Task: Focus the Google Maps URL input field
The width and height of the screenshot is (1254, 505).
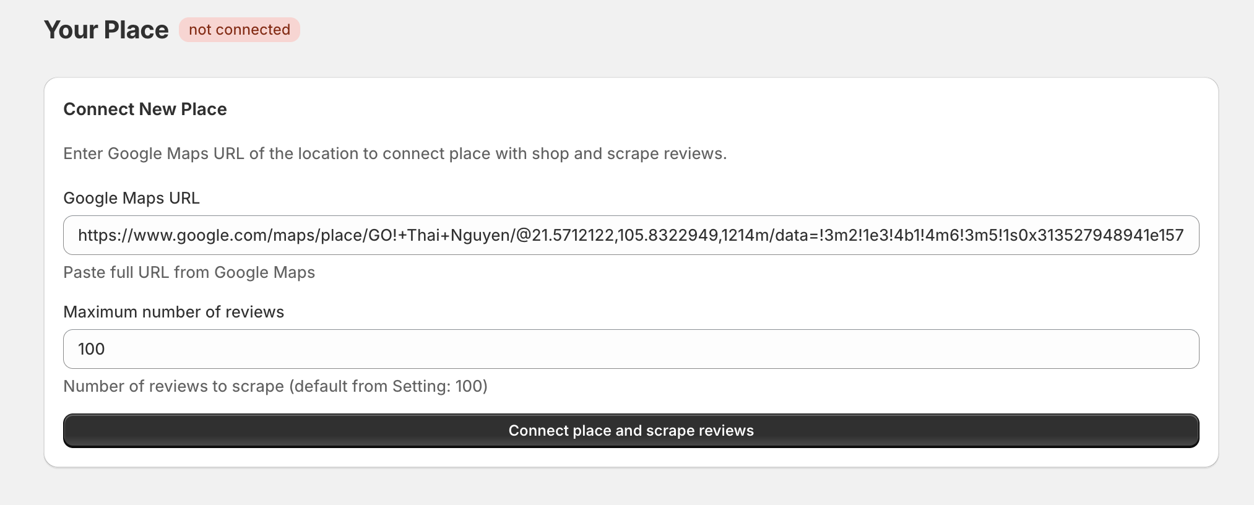Action: pyautogui.click(x=631, y=235)
